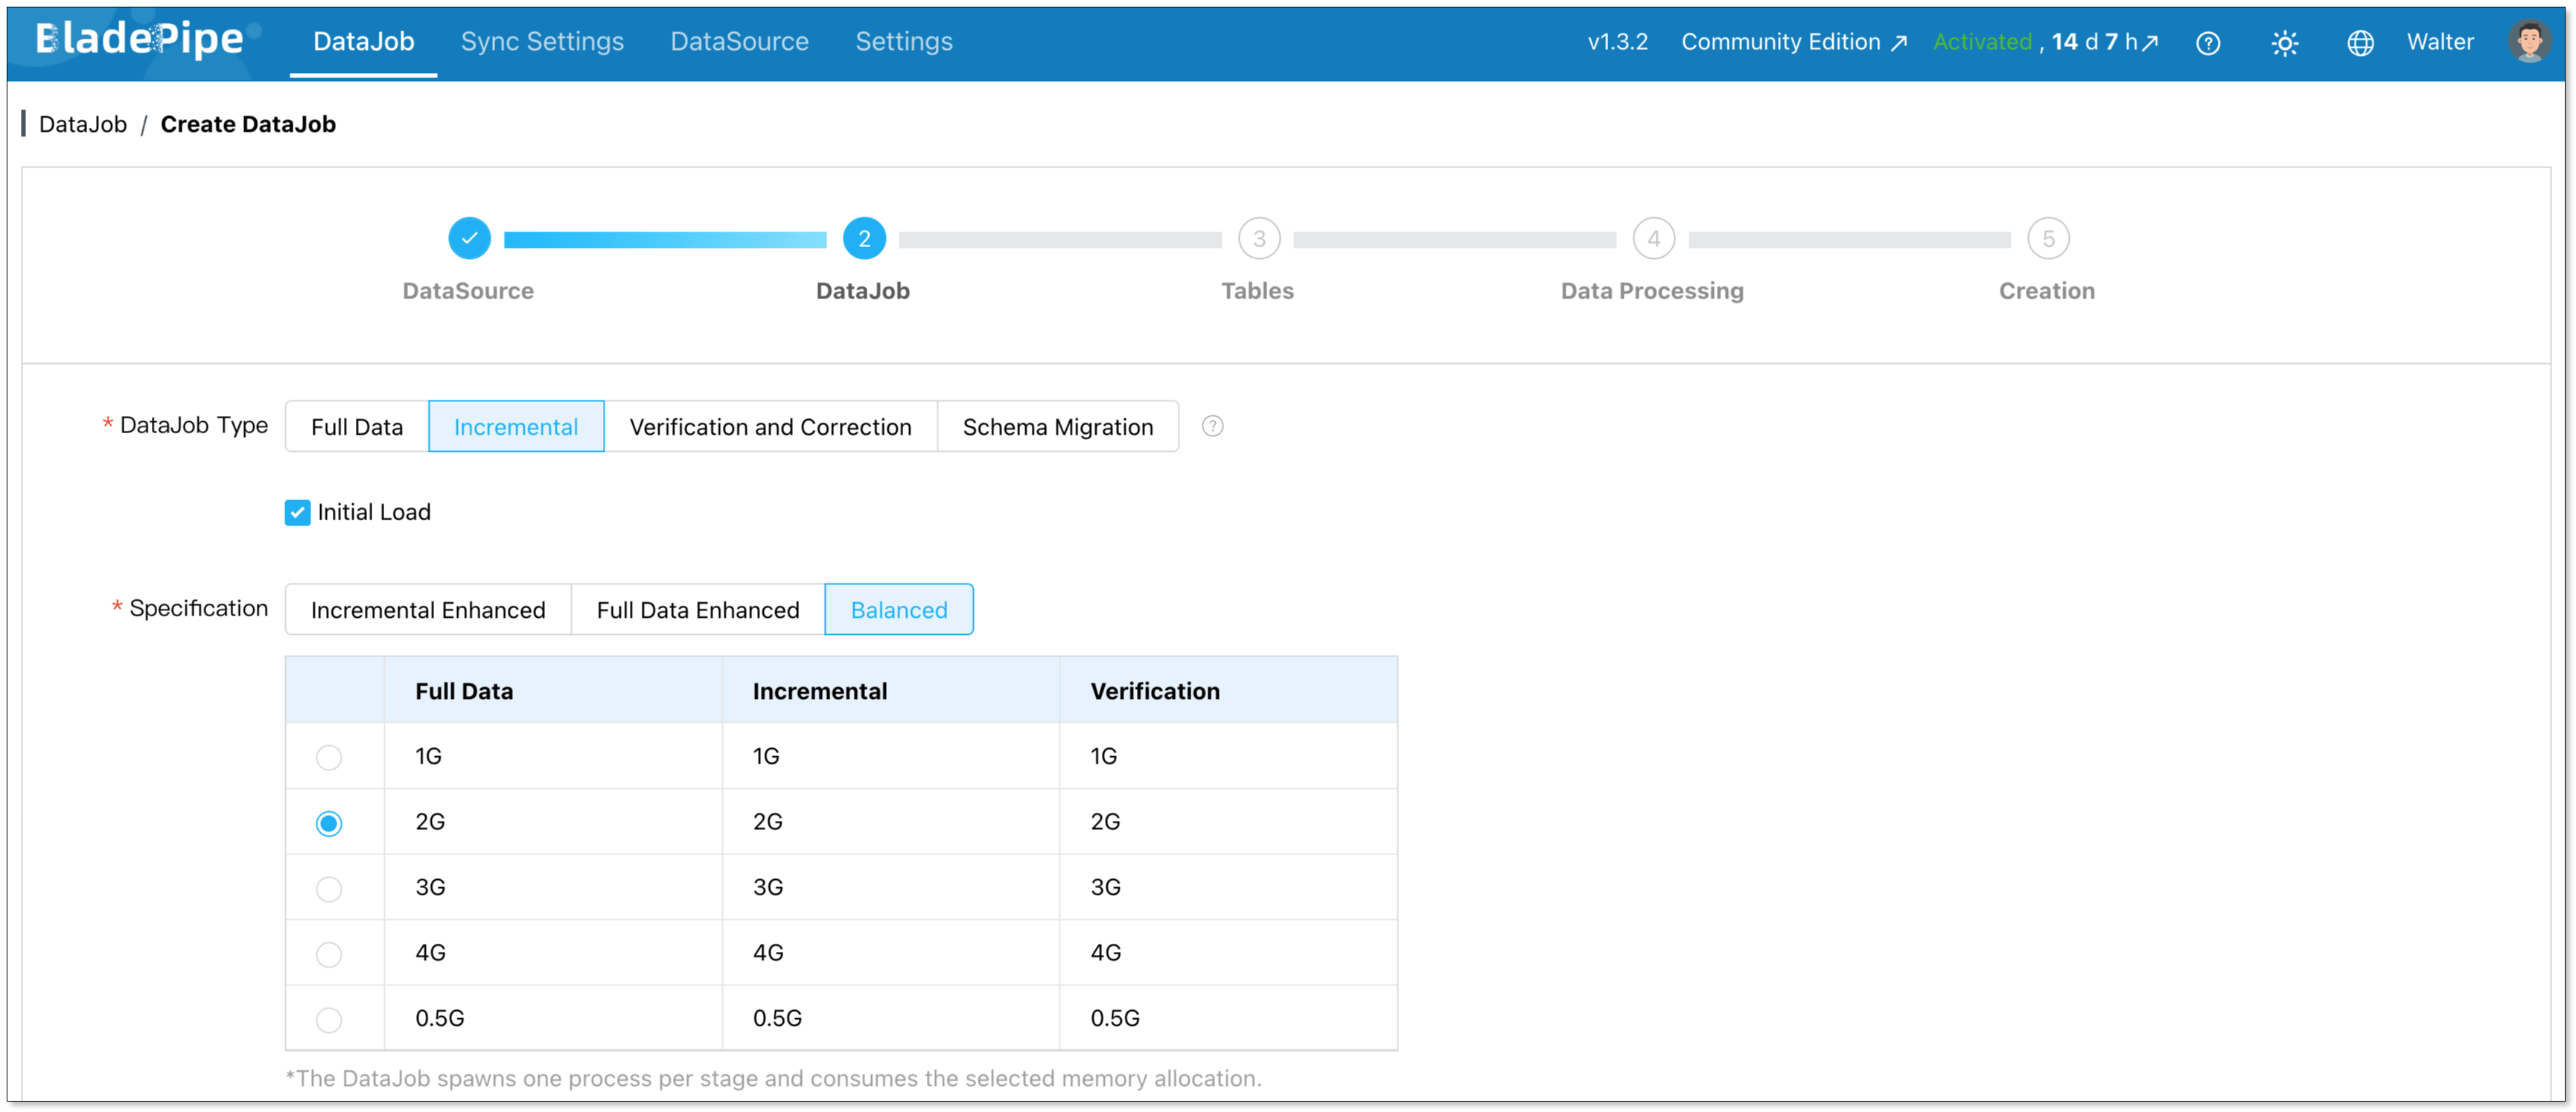
Task: Click step 3 Tables circle
Action: [1258, 238]
